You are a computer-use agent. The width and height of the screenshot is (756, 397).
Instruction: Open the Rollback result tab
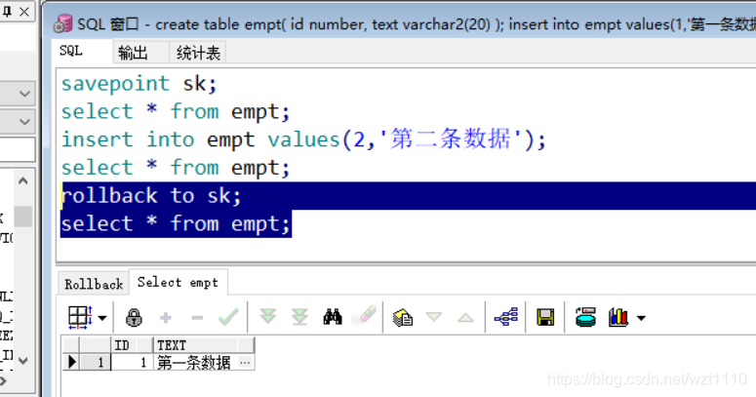(x=94, y=284)
